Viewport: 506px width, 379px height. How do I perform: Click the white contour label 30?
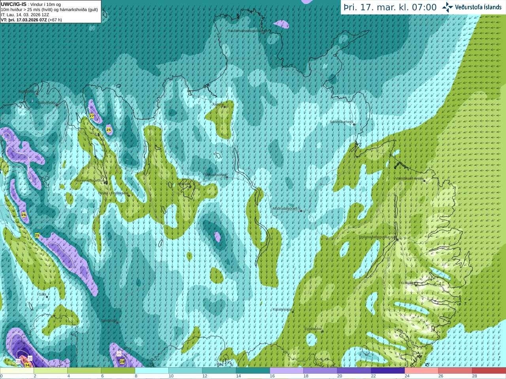(30, 358)
